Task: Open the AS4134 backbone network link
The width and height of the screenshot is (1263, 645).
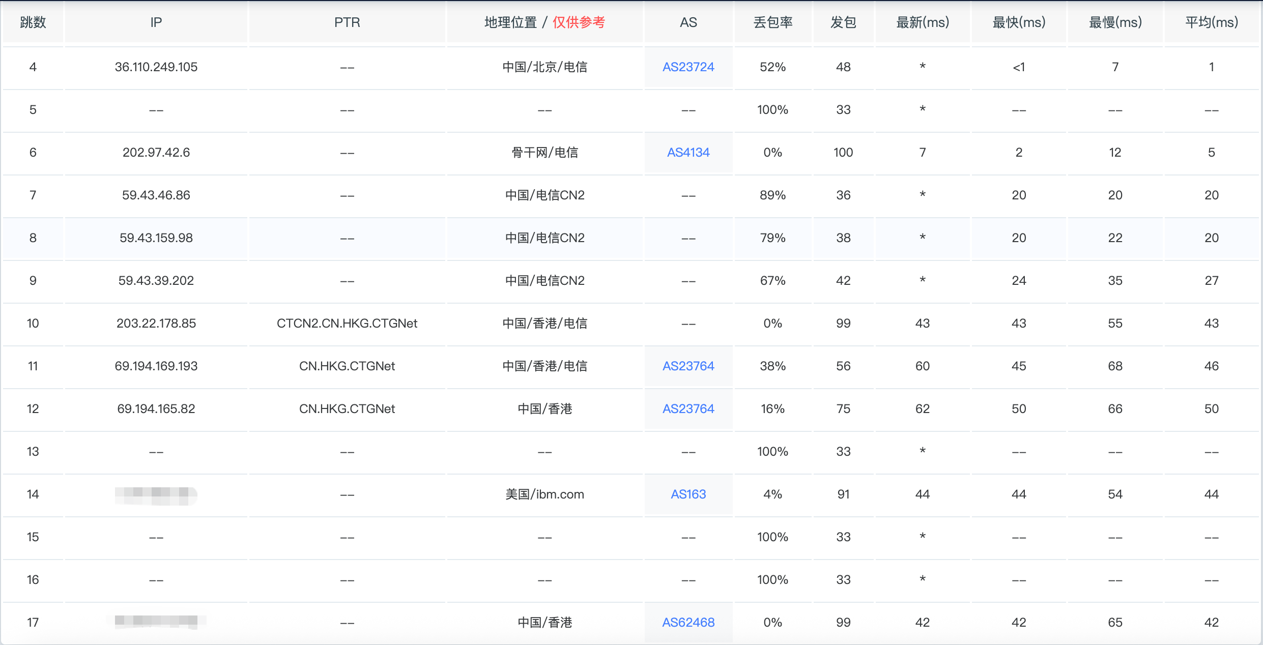Action: tap(688, 153)
